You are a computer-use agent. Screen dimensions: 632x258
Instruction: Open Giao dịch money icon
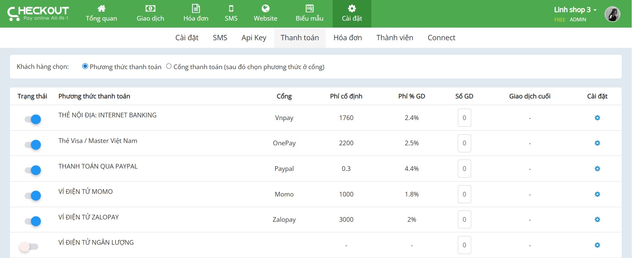point(150,8)
